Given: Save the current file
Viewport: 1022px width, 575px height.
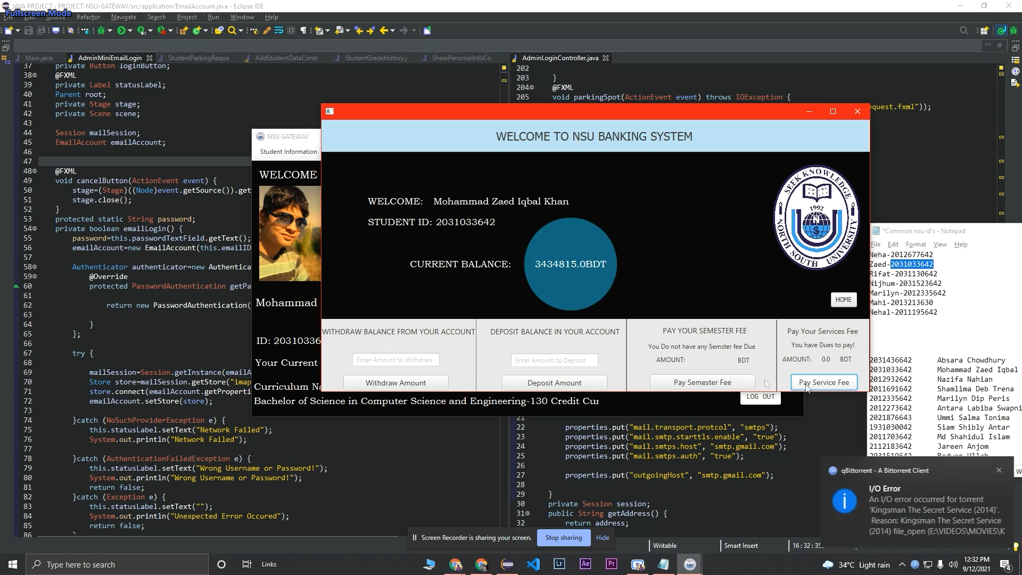Looking at the screenshot, I should [x=28, y=30].
